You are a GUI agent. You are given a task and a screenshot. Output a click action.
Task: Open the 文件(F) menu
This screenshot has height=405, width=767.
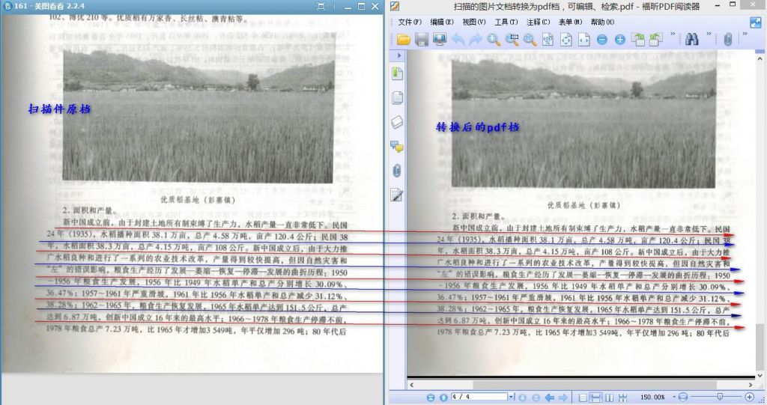pyautogui.click(x=410, y=22)
